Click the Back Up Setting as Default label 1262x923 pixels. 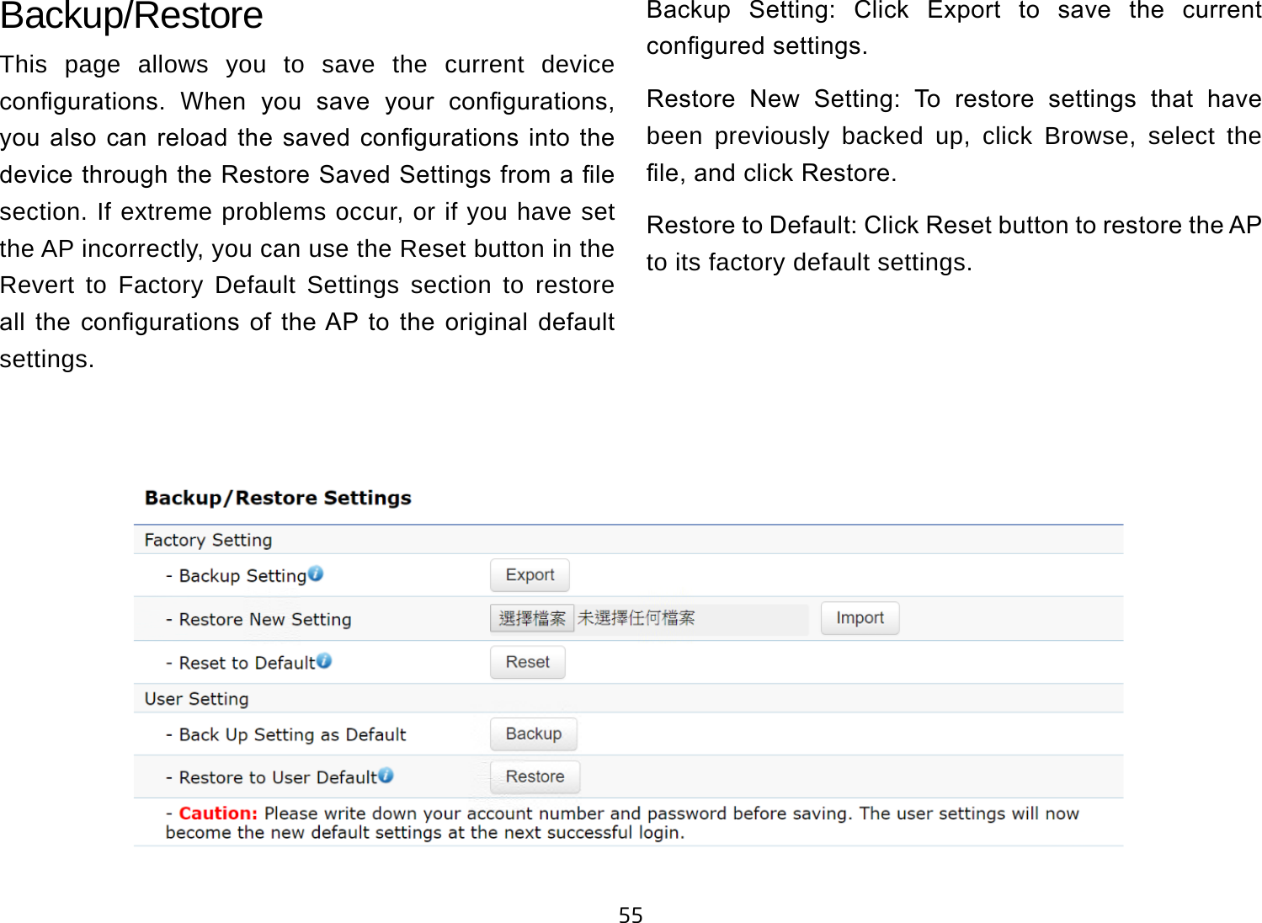pos(292,735)
